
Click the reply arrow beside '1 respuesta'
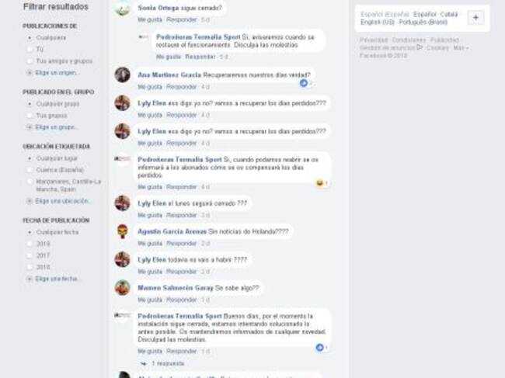pyautogui.click(x=144, y=363)
